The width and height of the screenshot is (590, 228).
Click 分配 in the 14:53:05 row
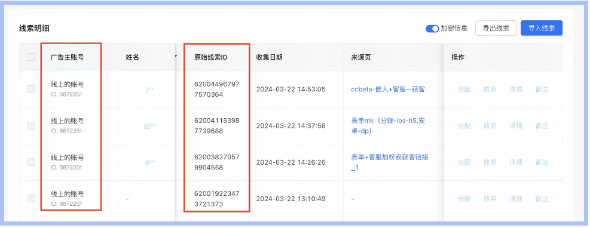tap(464, 90)
